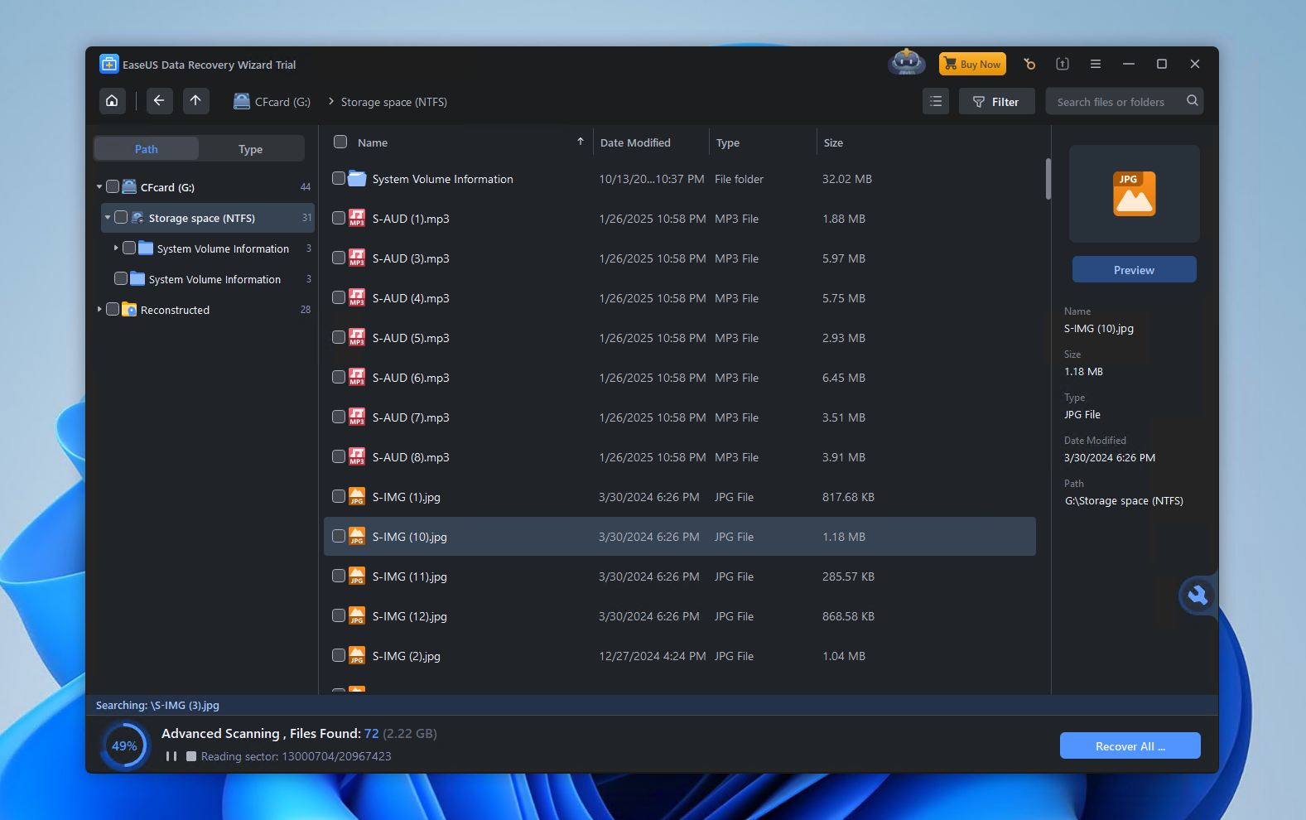
Task: Select the S-IMG (11).jpg row name
Action: (x=409, y=576)
